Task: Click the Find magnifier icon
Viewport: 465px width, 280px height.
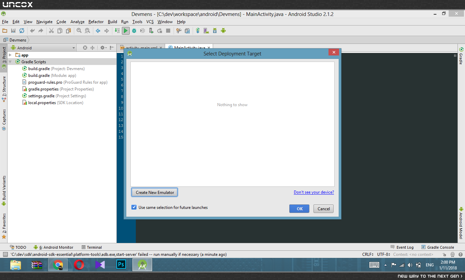Action: click(79, 31)
